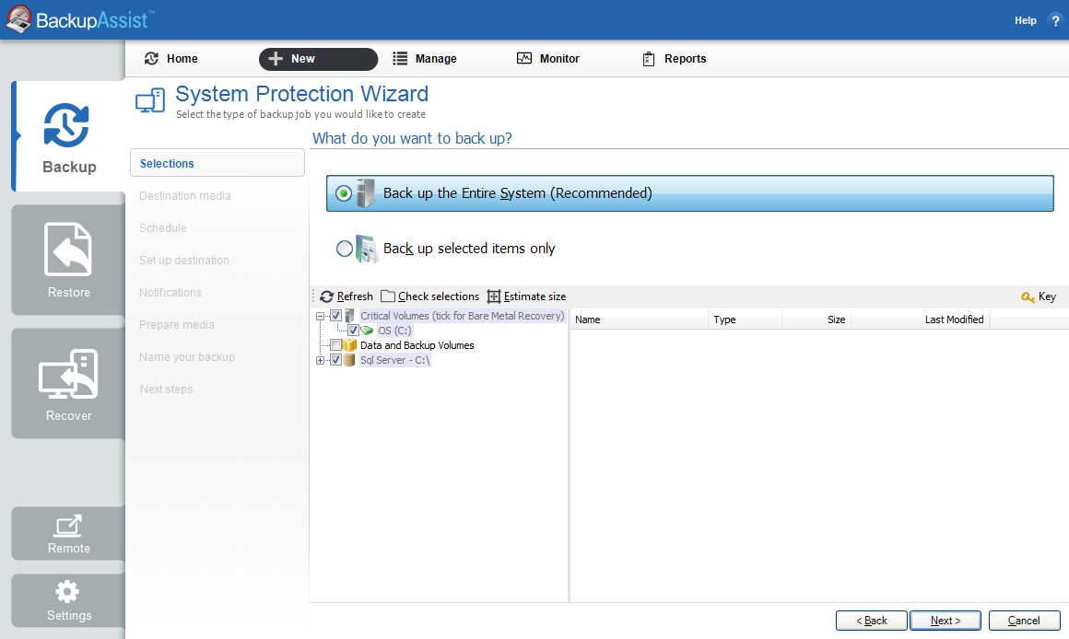Click the Help question mark icon

(1055, 20)
